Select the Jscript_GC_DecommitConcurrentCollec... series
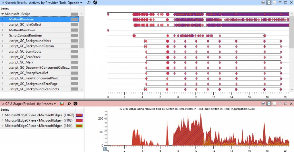Viewport: 294px width, 152px height. point(39,68)
